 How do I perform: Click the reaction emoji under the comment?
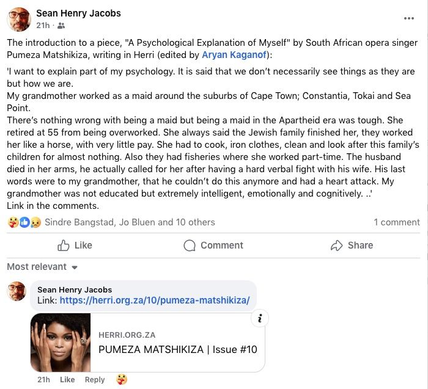(x=122, y=379)
